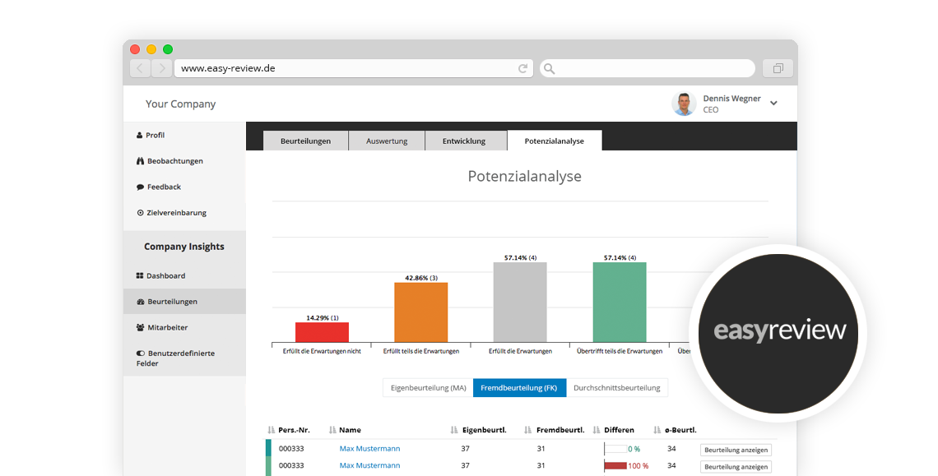Click the easyreview logo badge
Screen dimensions: 938x476
pyautogui.click(x=778, y=333)
